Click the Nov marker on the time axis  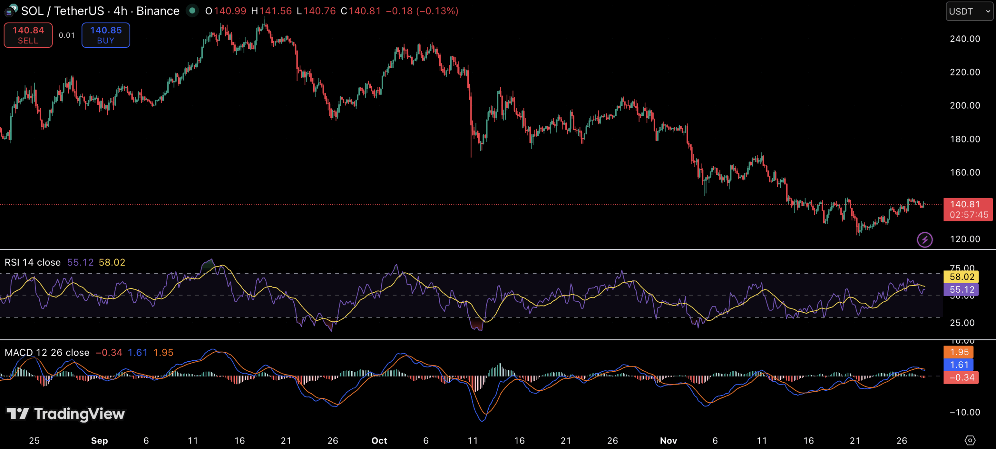point(668,440)
